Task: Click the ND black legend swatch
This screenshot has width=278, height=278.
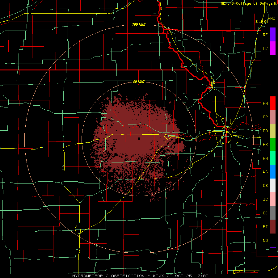Action: (273, 240)
